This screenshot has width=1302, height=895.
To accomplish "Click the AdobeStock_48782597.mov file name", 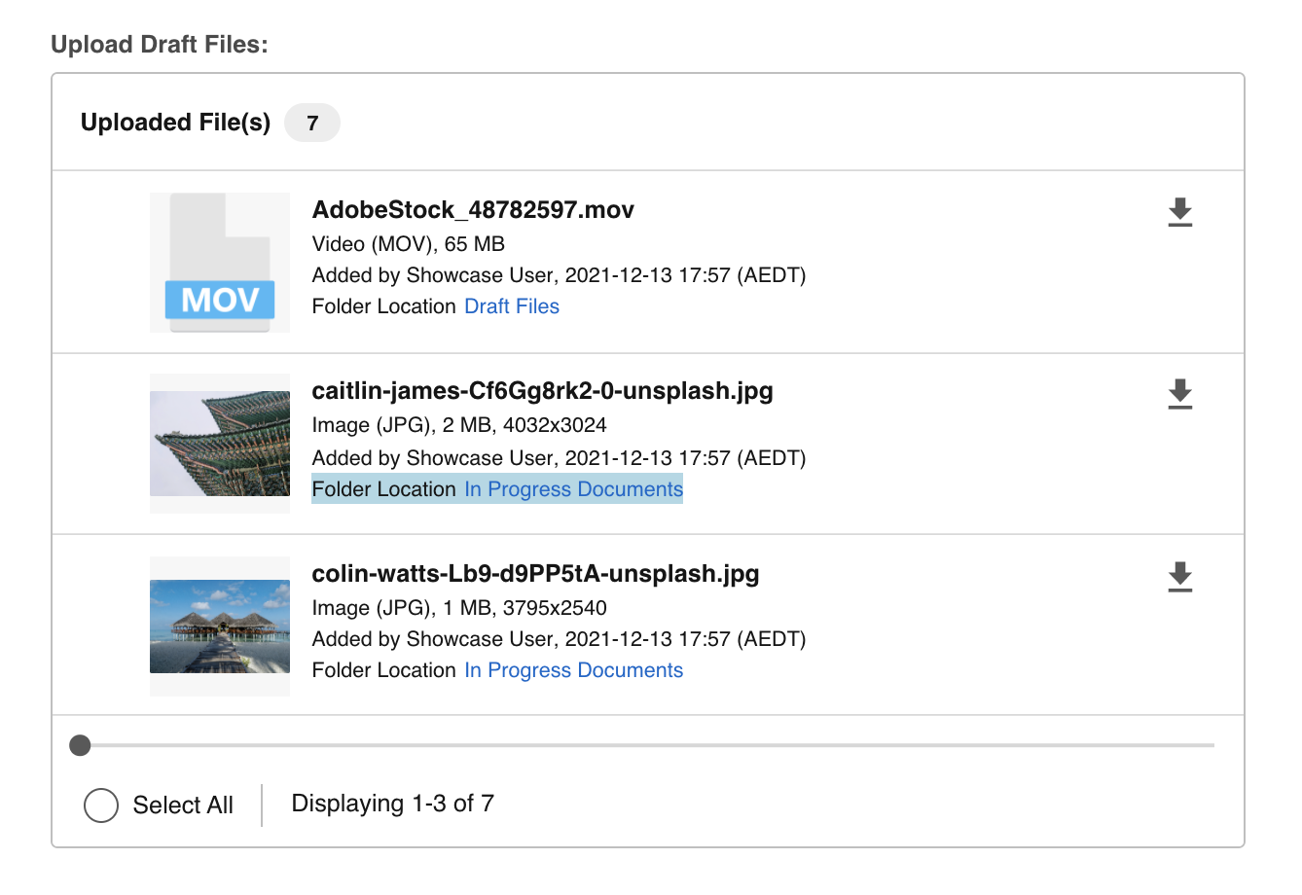I will [473, 209].
